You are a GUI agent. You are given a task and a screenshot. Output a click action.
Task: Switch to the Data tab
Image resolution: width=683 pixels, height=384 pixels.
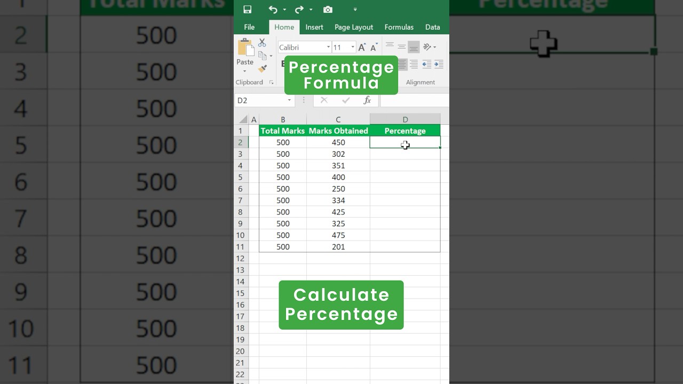point(433,27)
